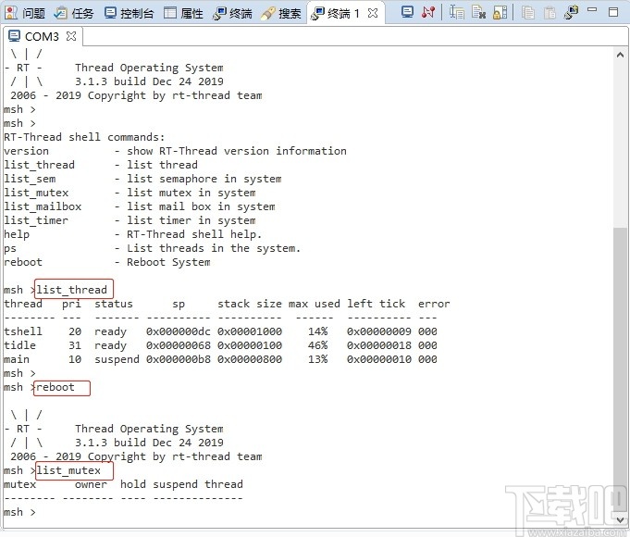Viewport: 630px width, 537px height.
Task: Click the 'reboot' command at the prompt
Action: [x=56, y=387]
